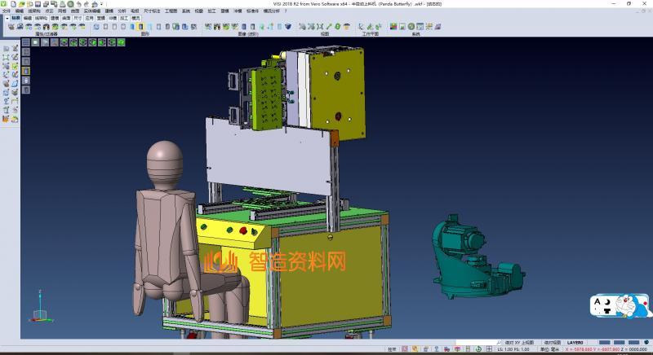Switch to the 标准 ribbon tab

tap(16, 17)
